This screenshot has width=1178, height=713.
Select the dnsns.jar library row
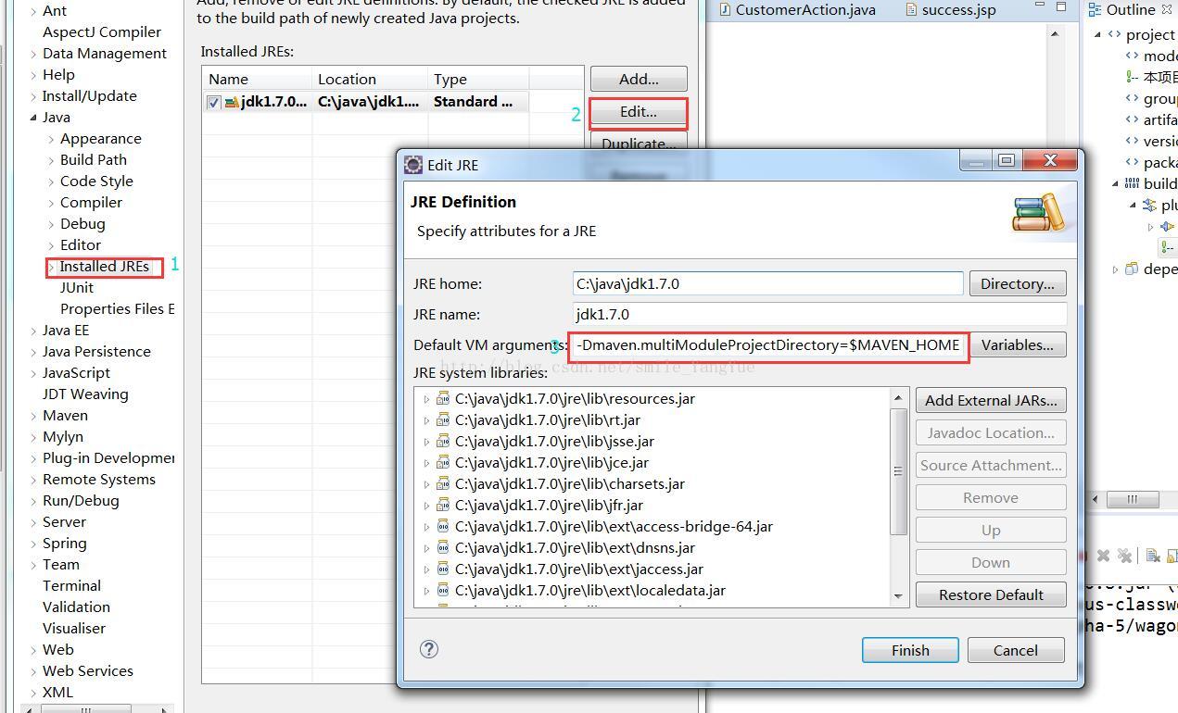point(575,547)
